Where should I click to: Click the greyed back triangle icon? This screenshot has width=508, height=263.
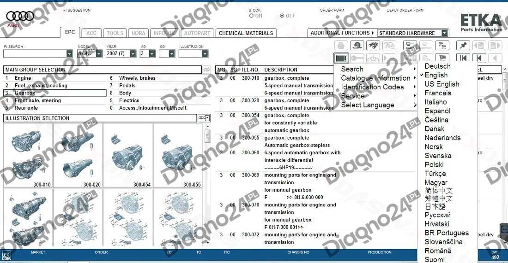click(x=495, y=58)
